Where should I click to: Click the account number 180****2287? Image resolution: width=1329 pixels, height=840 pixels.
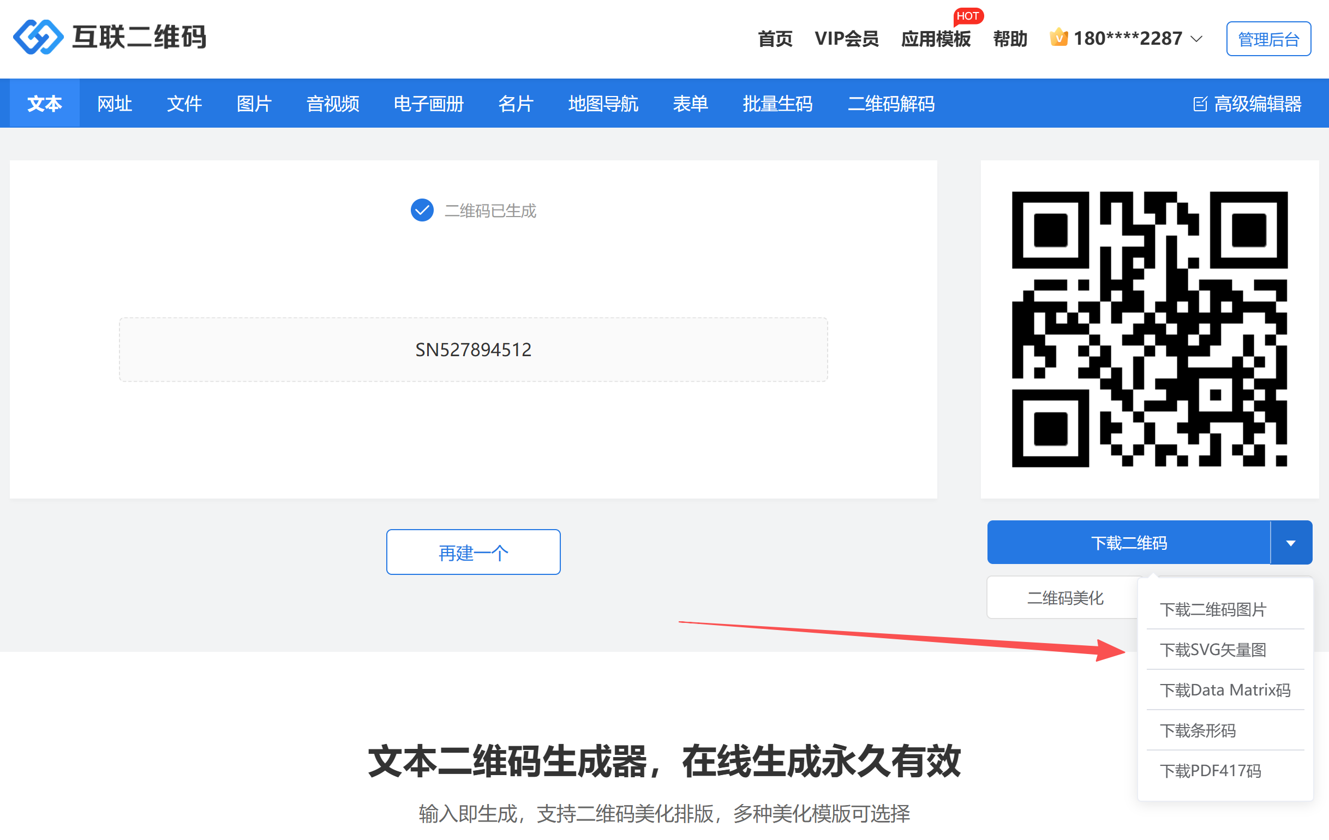point(1128,39)
